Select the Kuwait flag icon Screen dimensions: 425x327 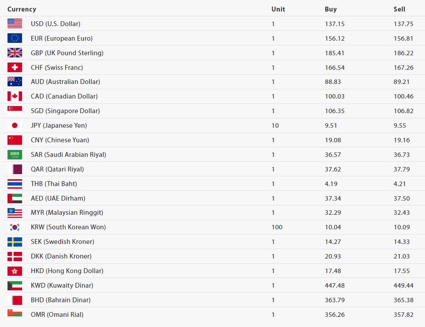15,285
